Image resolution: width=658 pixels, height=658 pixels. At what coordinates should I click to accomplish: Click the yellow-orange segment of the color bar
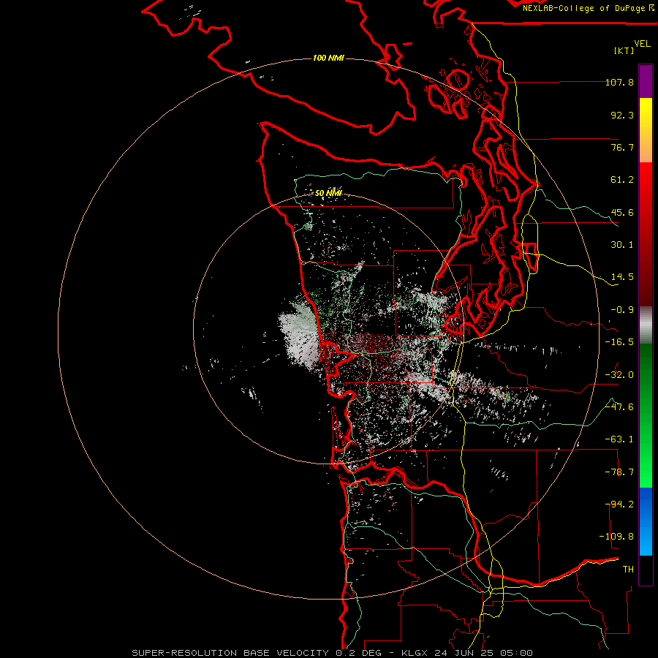pyautogui.click(x=646, y=130)
